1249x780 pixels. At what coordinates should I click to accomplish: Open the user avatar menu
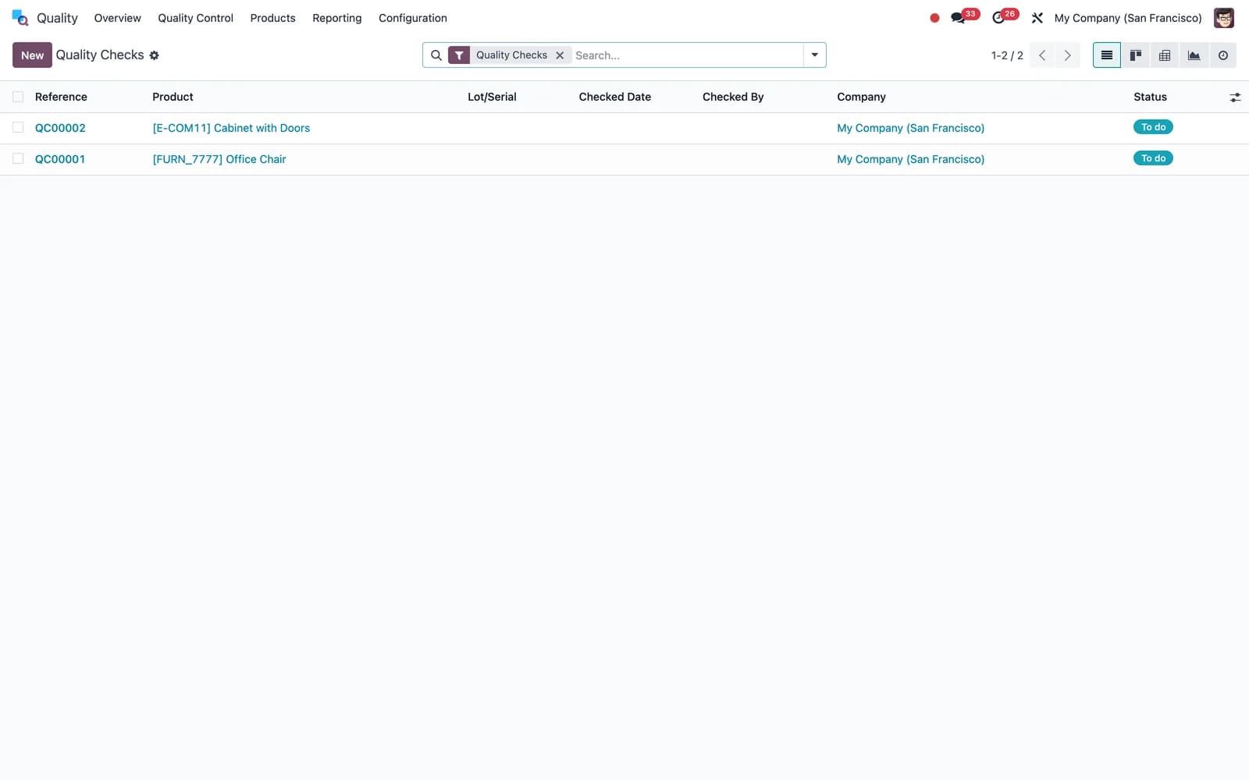tap(1224, 18)
